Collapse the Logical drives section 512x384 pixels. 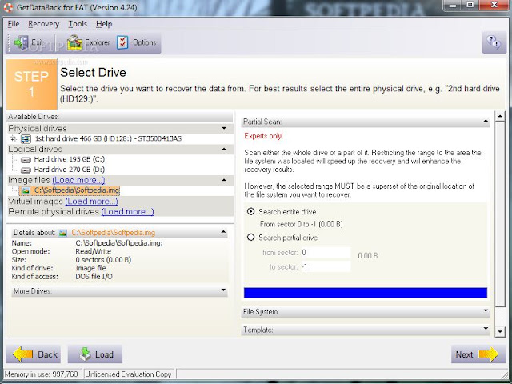[224, 150]
